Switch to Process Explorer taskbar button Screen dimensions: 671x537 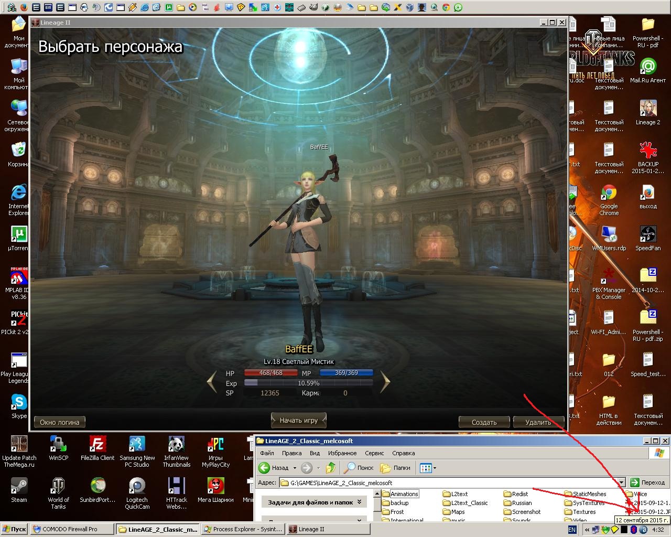pos(243,529)
